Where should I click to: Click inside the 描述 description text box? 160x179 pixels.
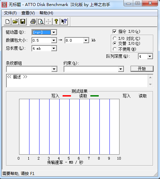coord(77,81)
